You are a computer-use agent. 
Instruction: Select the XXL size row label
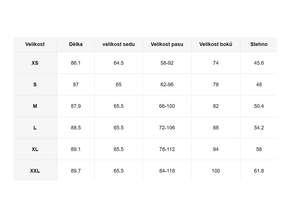point(35,171)
